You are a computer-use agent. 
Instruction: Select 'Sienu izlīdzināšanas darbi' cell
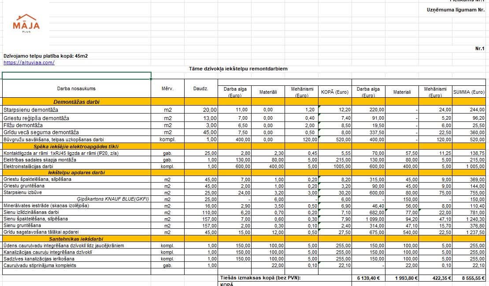(76, 213)
